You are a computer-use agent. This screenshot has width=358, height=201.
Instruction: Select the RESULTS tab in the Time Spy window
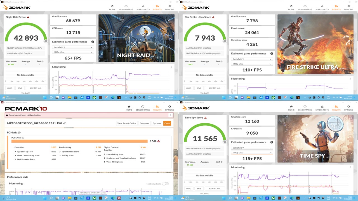point(336,108)
